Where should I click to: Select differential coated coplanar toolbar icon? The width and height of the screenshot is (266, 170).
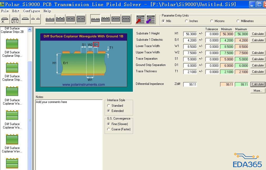106,19
